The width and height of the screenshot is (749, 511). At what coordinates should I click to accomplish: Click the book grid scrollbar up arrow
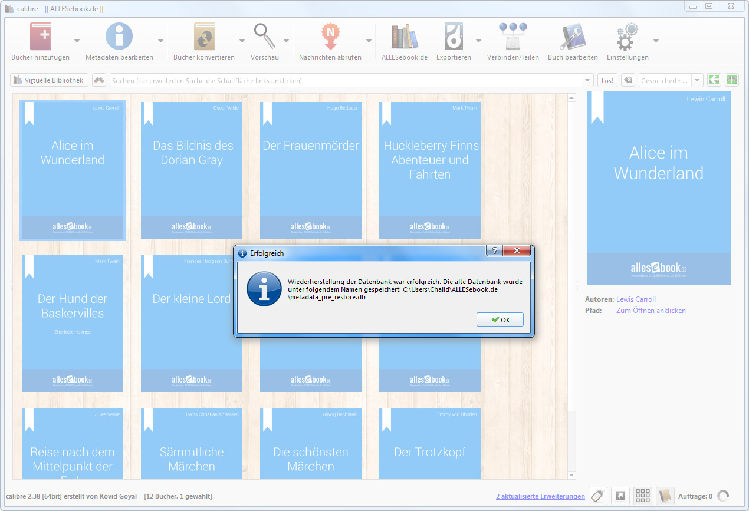(571, 98)
